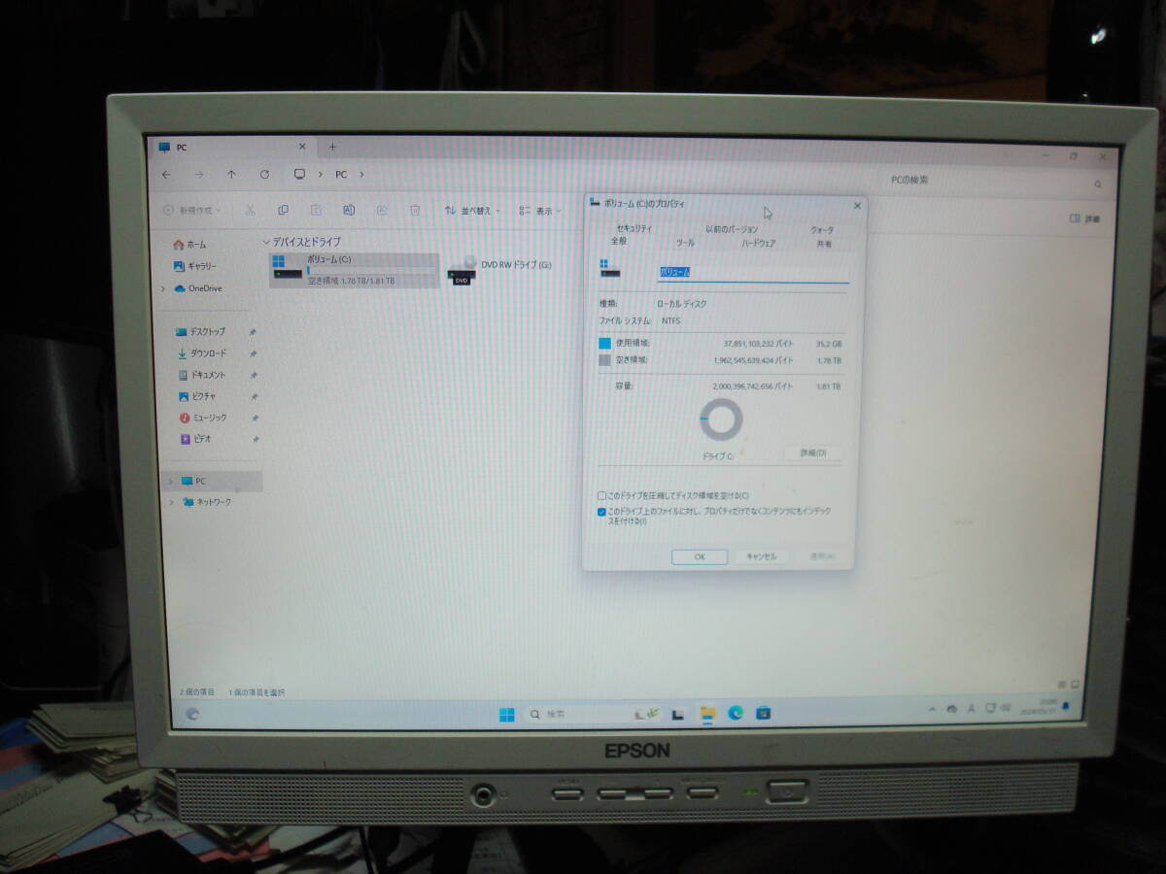Image resolution: width=1166 pixels, height=874 pixels.
Task: Expand the OneDrive tree node
Action: tap(163, 288)
